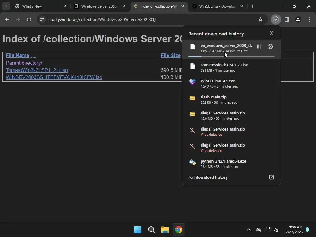Open the tab search dropdown arrow

6,6
